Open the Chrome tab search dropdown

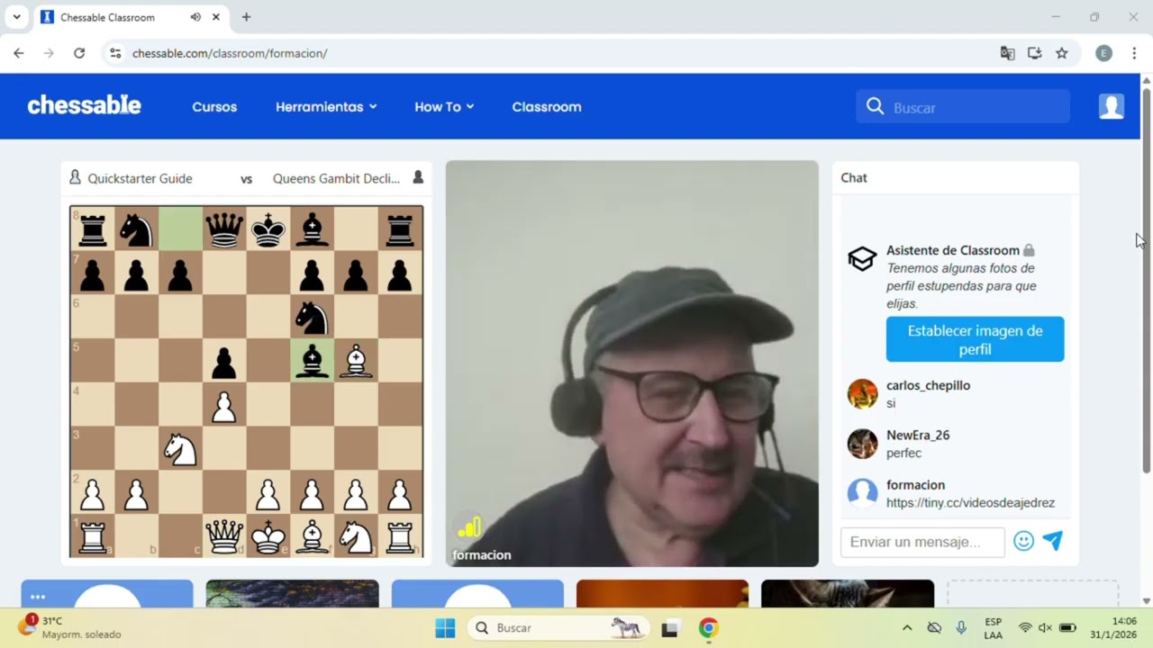coord(16,17)
